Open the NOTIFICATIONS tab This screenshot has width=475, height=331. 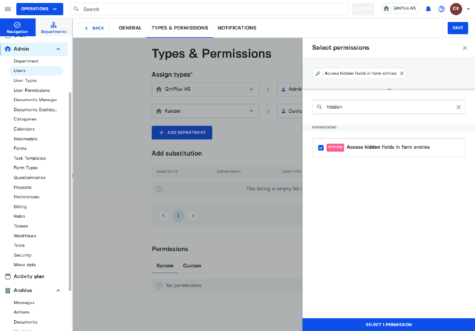[237, 28]
